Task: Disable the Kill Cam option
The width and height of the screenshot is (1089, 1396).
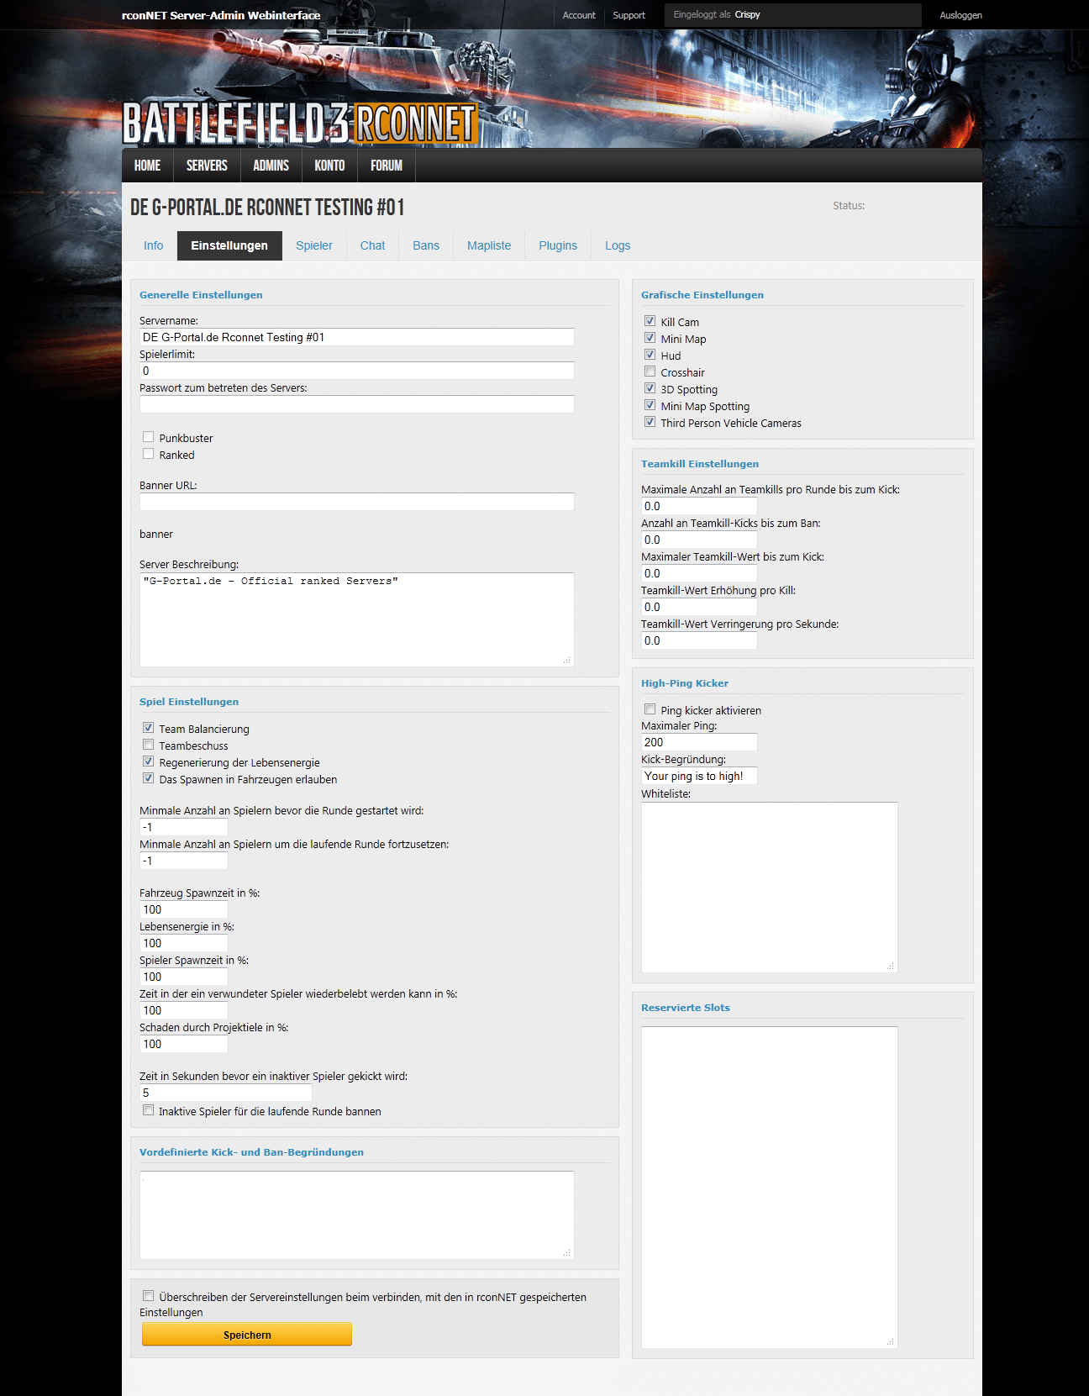Action: pos(650,321)
